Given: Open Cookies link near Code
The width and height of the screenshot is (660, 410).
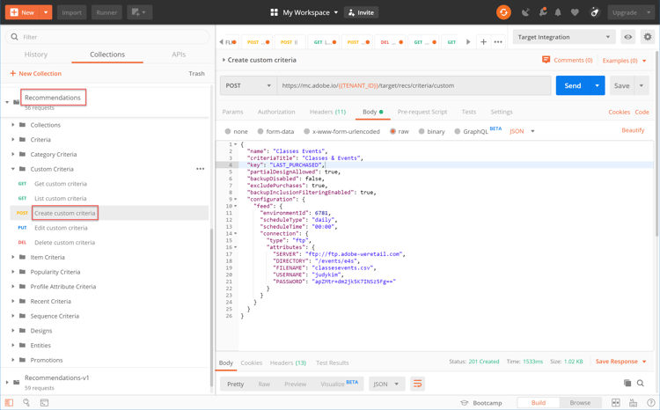Looking at the screenshot, I should click(619, 112).
